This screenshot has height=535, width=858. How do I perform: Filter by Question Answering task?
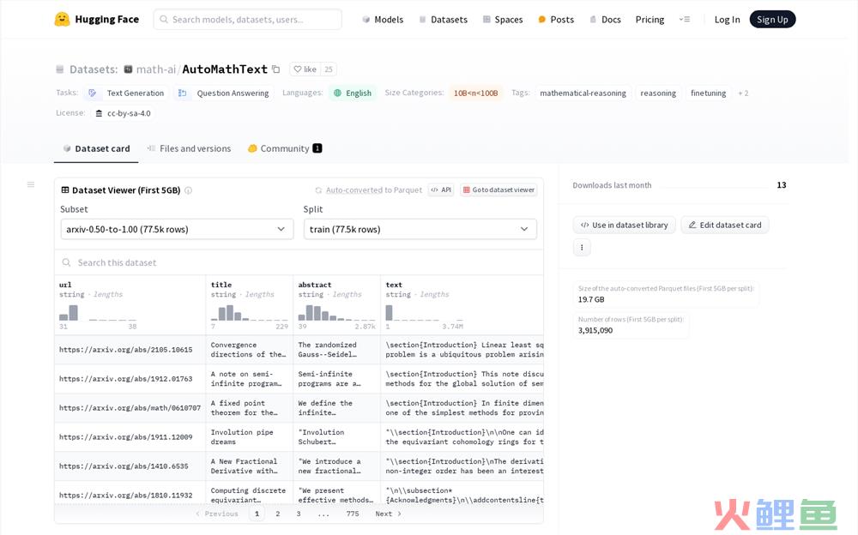pyautogui.click(x=223, y=93)
